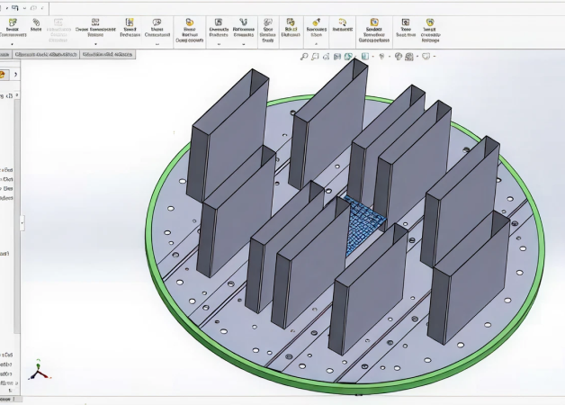
Task: Expand the arrow right of the feature tree tabs
Action: click(17, 75)
